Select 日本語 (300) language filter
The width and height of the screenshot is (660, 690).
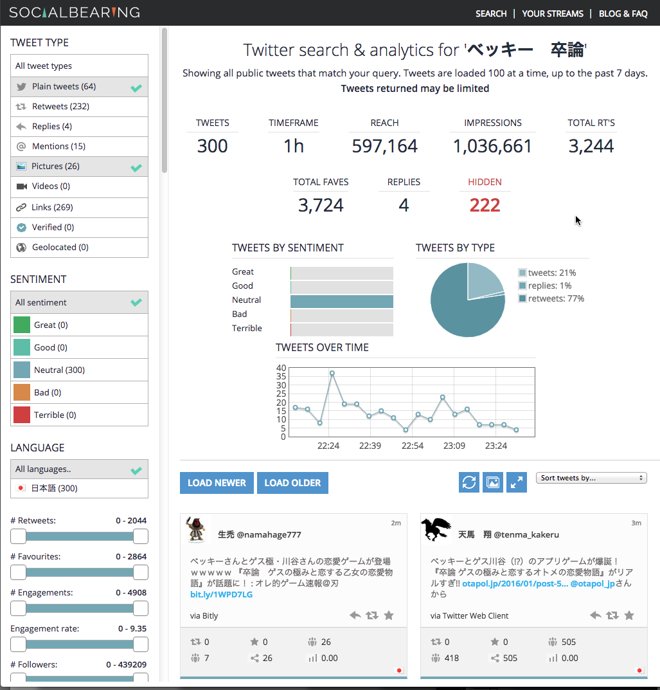point(79,488)
